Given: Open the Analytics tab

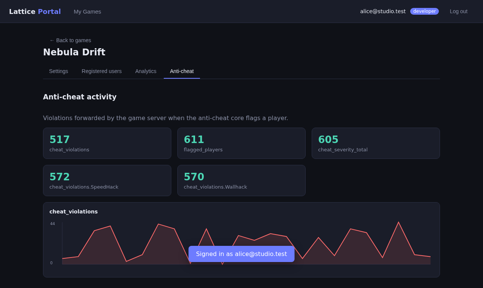Looking at the screenshot, I should click(x=146, y=71).
